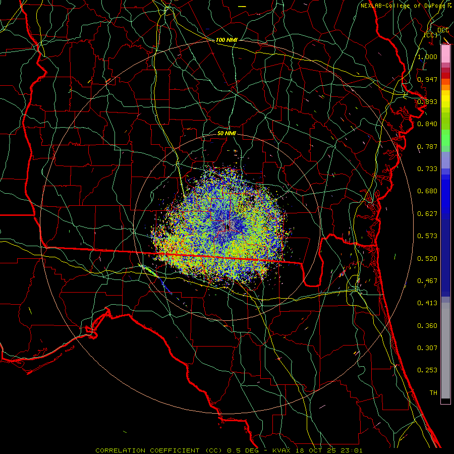Click the 100 NMI range ring label
454x454 pixels.
pos(226,40)
